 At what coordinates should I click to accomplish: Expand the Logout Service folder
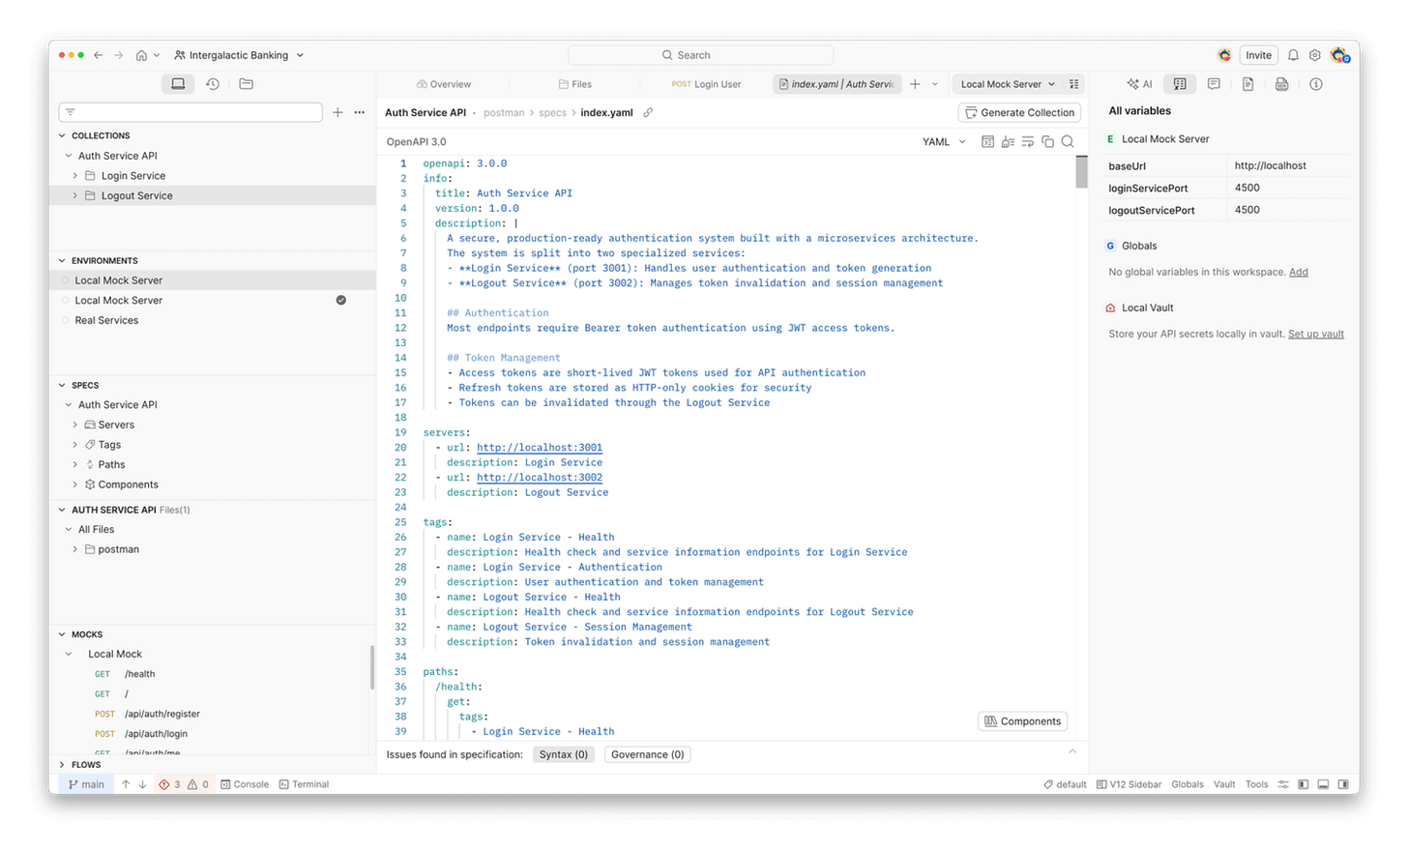click(x=75, y=195)
